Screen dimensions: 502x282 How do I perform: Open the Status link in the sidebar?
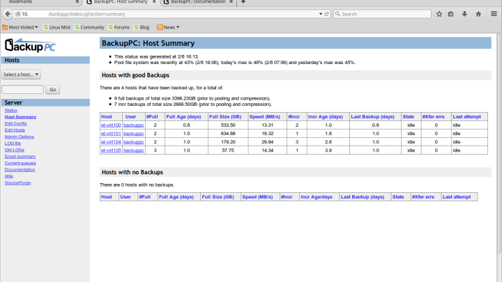click(x=11, y=110)
